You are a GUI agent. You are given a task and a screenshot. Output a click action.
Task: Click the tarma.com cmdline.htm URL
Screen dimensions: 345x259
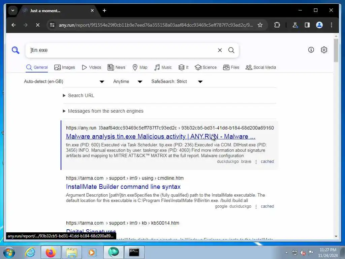point(125,178)
